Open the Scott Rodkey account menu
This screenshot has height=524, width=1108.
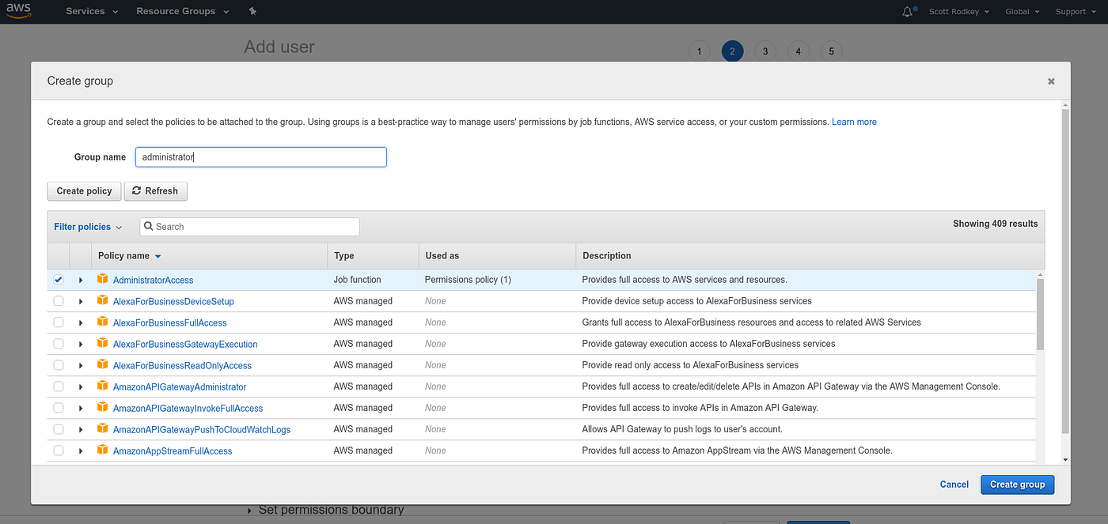[x=958, y=11]
